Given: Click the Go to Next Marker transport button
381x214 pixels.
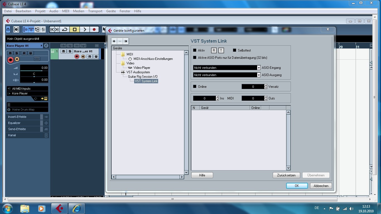Looking at the screenshot, I should pos(57,29).
